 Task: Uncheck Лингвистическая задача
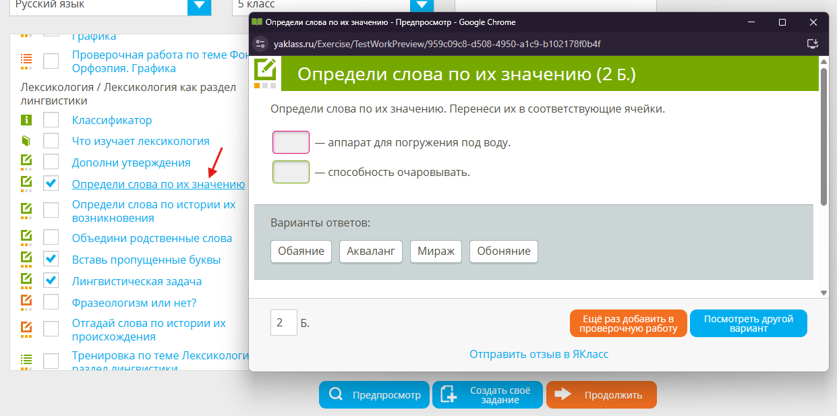click(x=51, y=280)
